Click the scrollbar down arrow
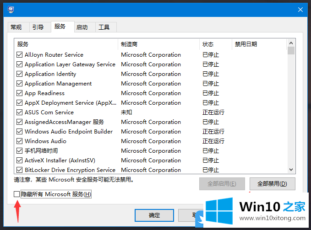Image resolution: width=311 pixels, height=230 pixels. click(x=291, y=170)
